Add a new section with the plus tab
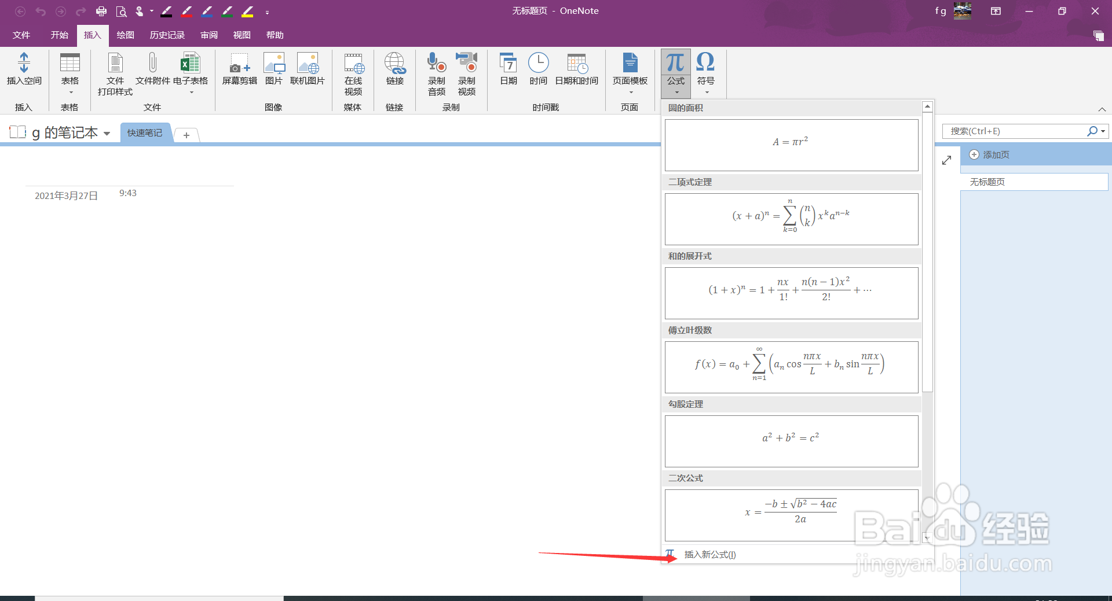The width and height of the screenshot is (1112, 601). pyautogui.click(x=186, y=135)
